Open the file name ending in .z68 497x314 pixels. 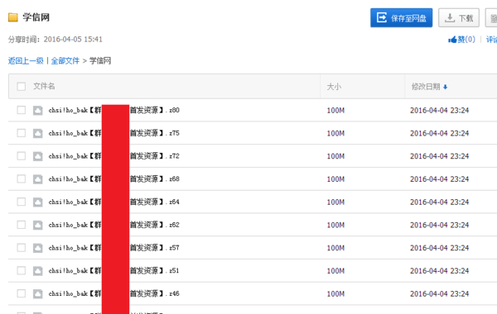pyautogui.click(x=113, y=178)
